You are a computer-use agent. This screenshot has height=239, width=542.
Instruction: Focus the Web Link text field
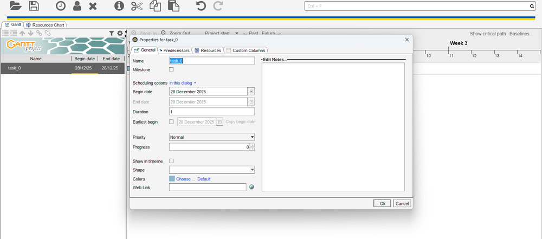[x=208, y=187]
